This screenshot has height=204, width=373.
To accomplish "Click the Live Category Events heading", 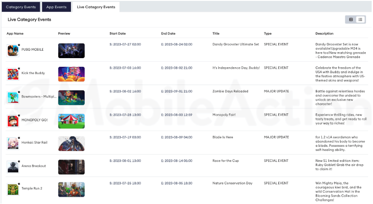I will pos(29,20).
